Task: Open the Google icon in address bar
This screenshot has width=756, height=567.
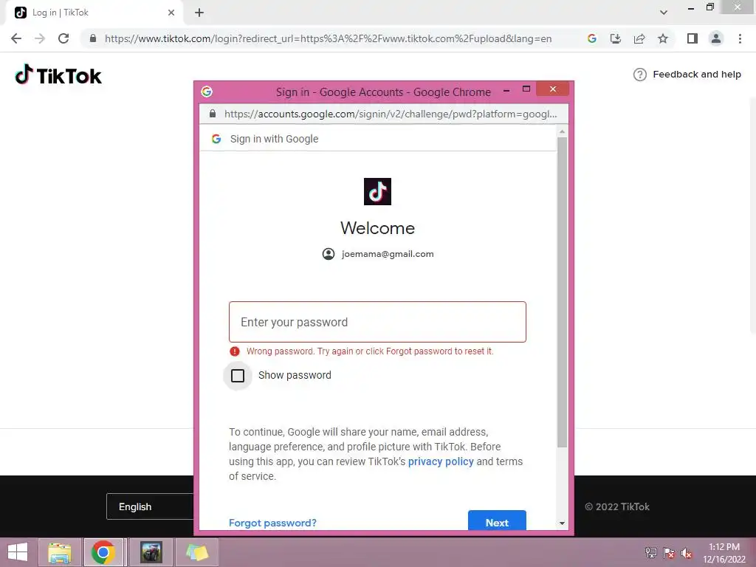Action: (x=592, y=38)
